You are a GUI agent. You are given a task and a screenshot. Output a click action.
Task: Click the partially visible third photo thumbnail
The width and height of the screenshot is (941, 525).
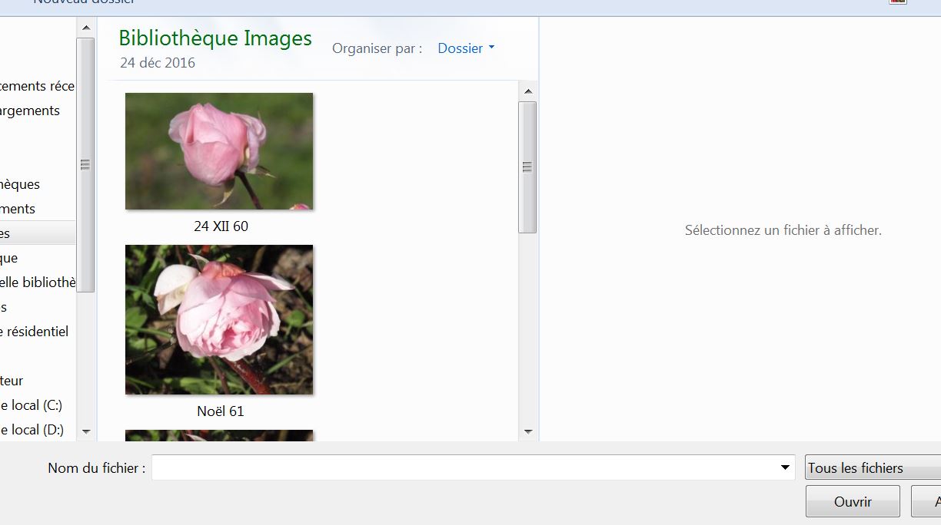pyautogui.click(x=219, y=435)
